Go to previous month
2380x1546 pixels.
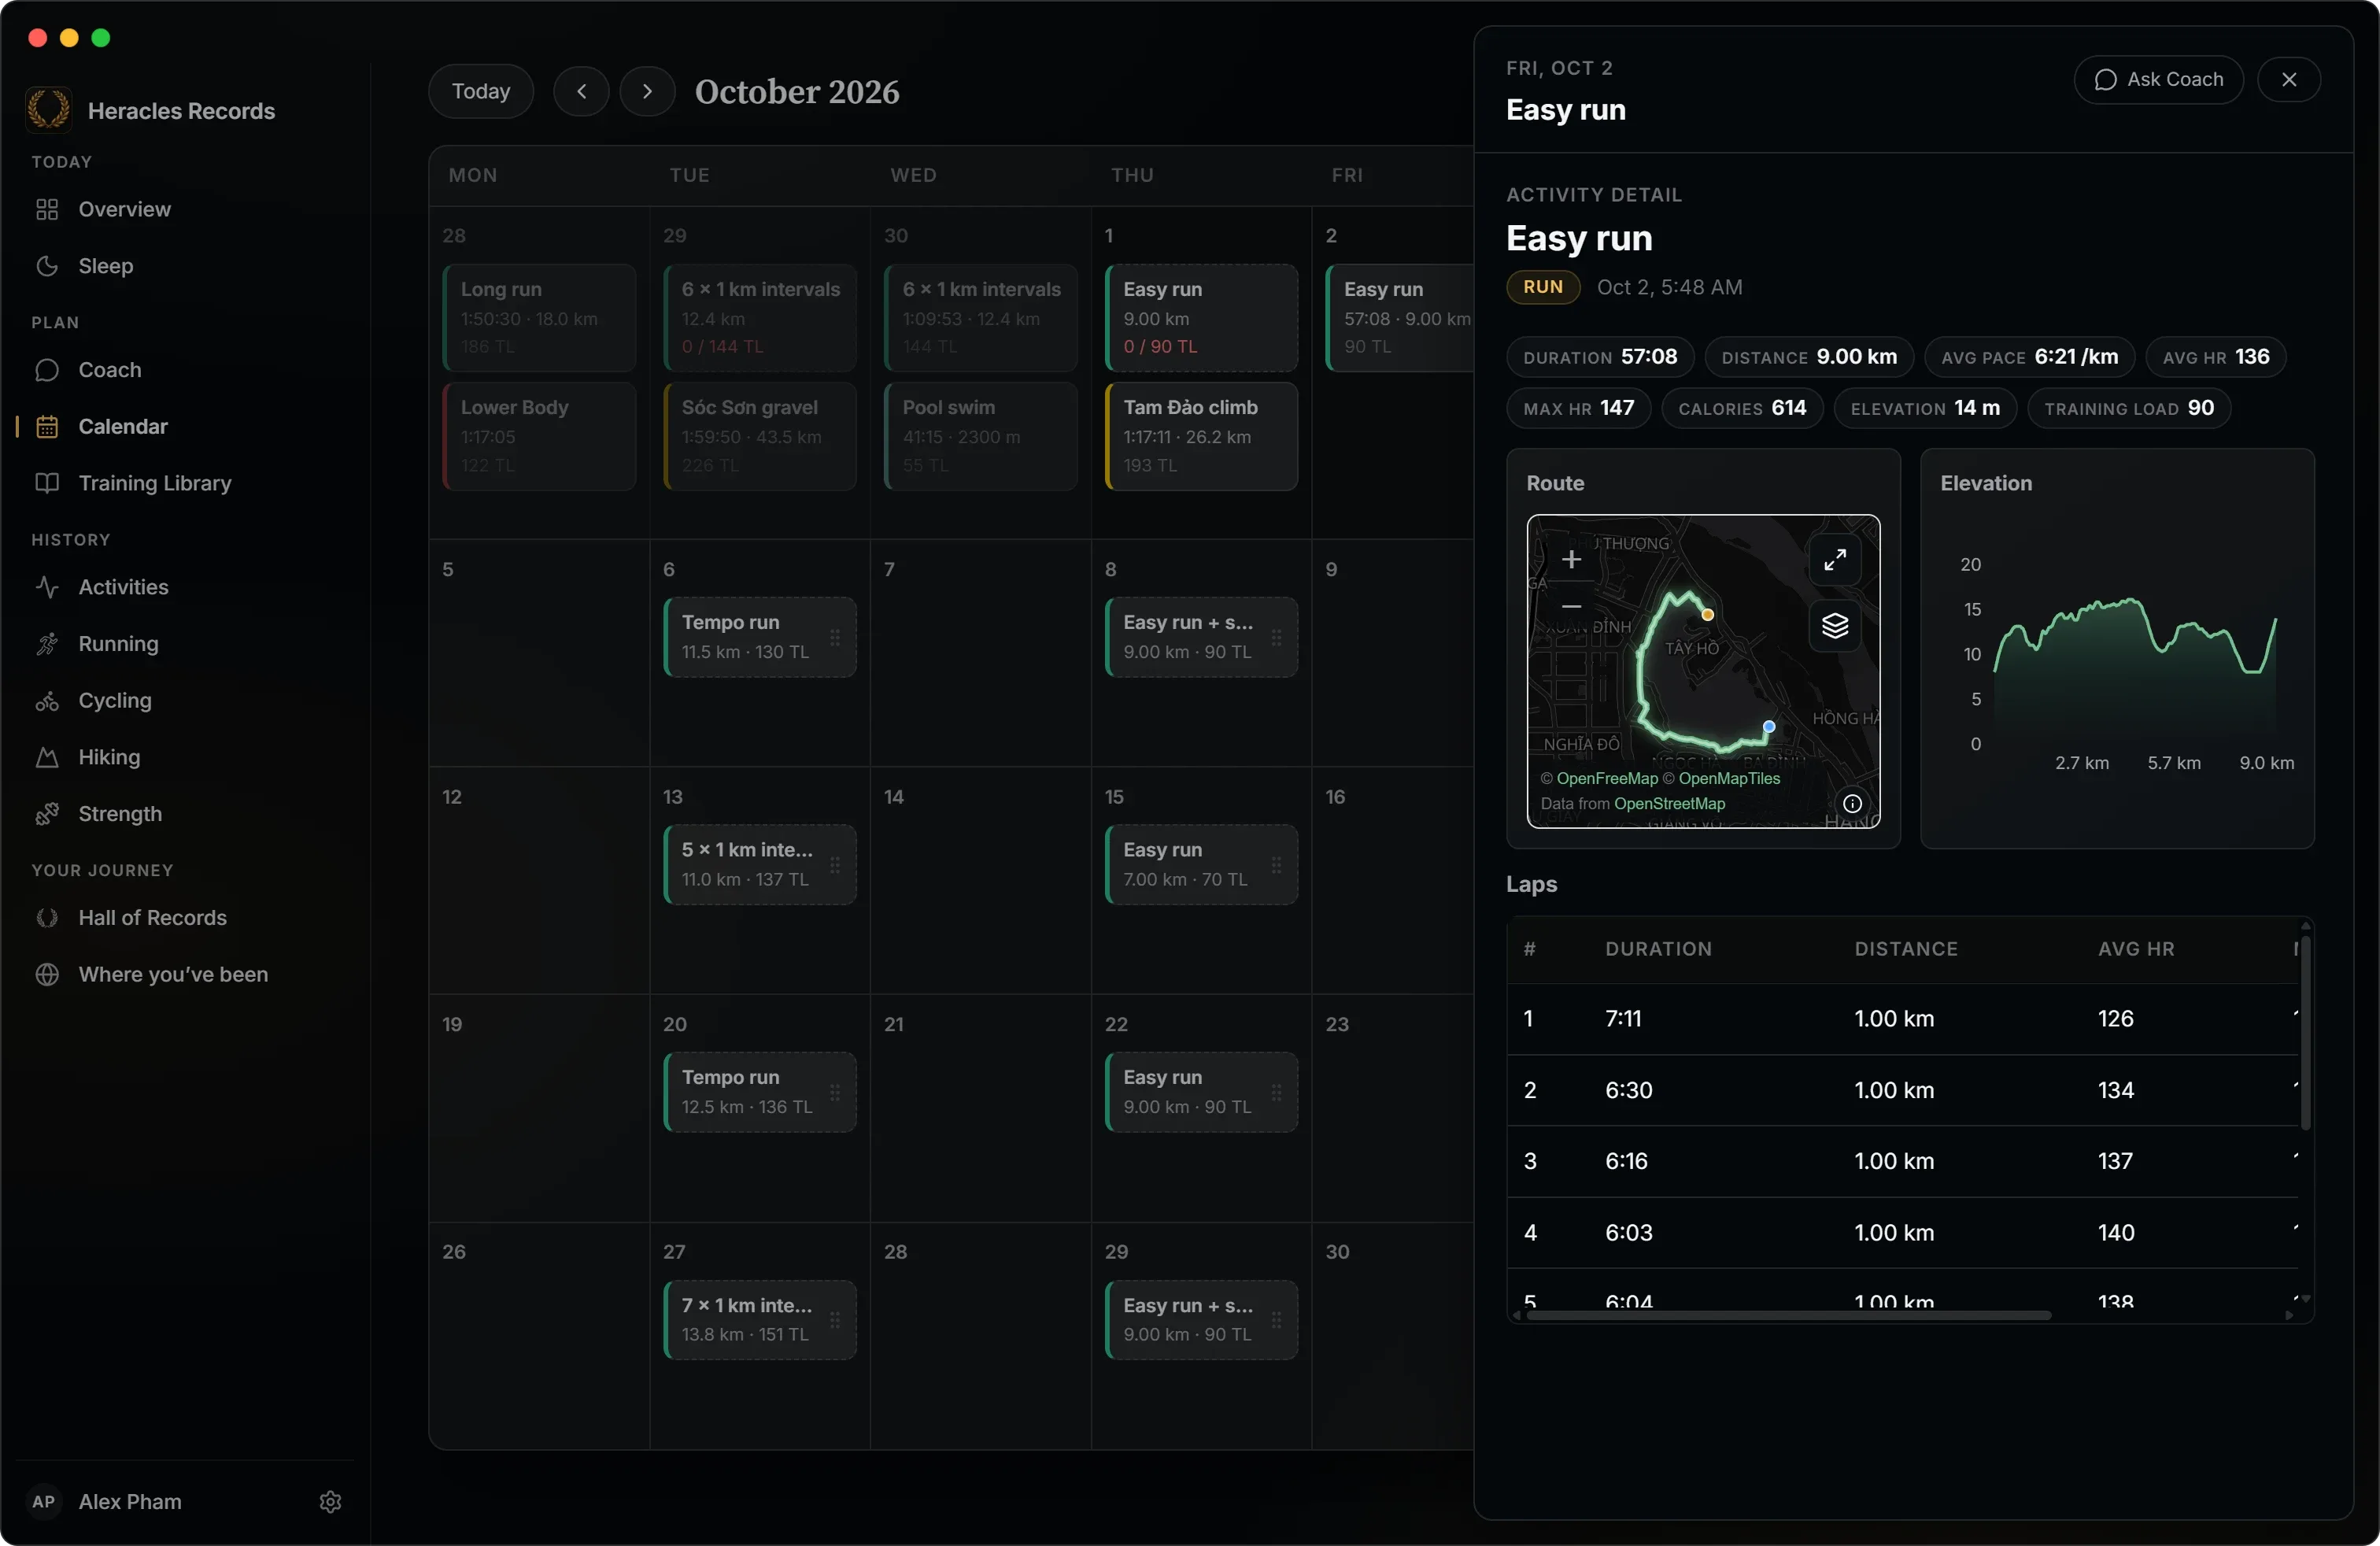pyautogui.click(x=581, y=91)
